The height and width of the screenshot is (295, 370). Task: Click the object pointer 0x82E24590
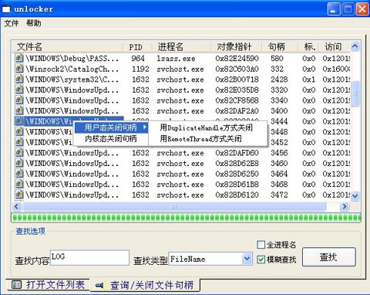tap(237, 59)
